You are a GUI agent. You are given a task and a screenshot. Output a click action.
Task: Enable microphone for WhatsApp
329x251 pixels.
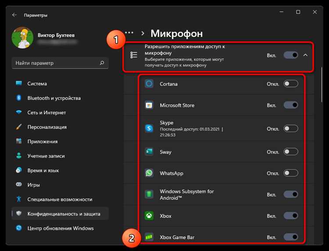[x=290, y=173]
